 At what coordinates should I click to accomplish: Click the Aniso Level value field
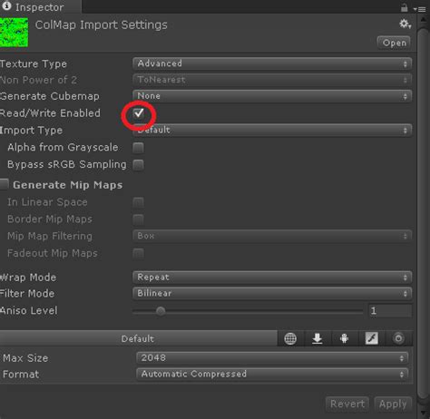(390, 311)
